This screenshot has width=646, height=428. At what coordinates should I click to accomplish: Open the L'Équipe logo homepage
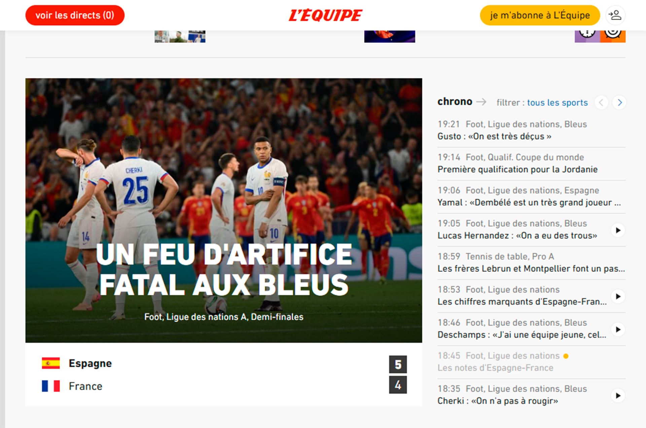[x=325, y=15]
